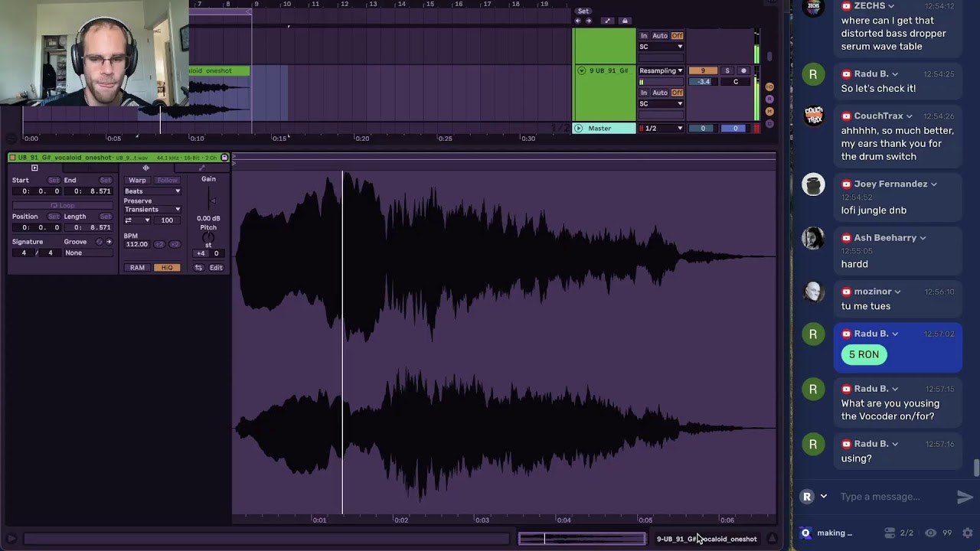Arm recording on track 9
This screenshot has width=980, height=551.
click(743, 71)
